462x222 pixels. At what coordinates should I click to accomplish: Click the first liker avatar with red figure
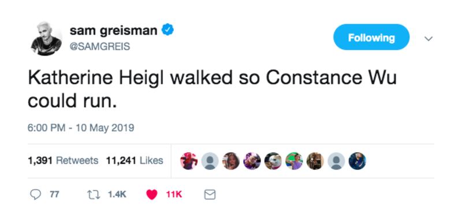[189, 161]
